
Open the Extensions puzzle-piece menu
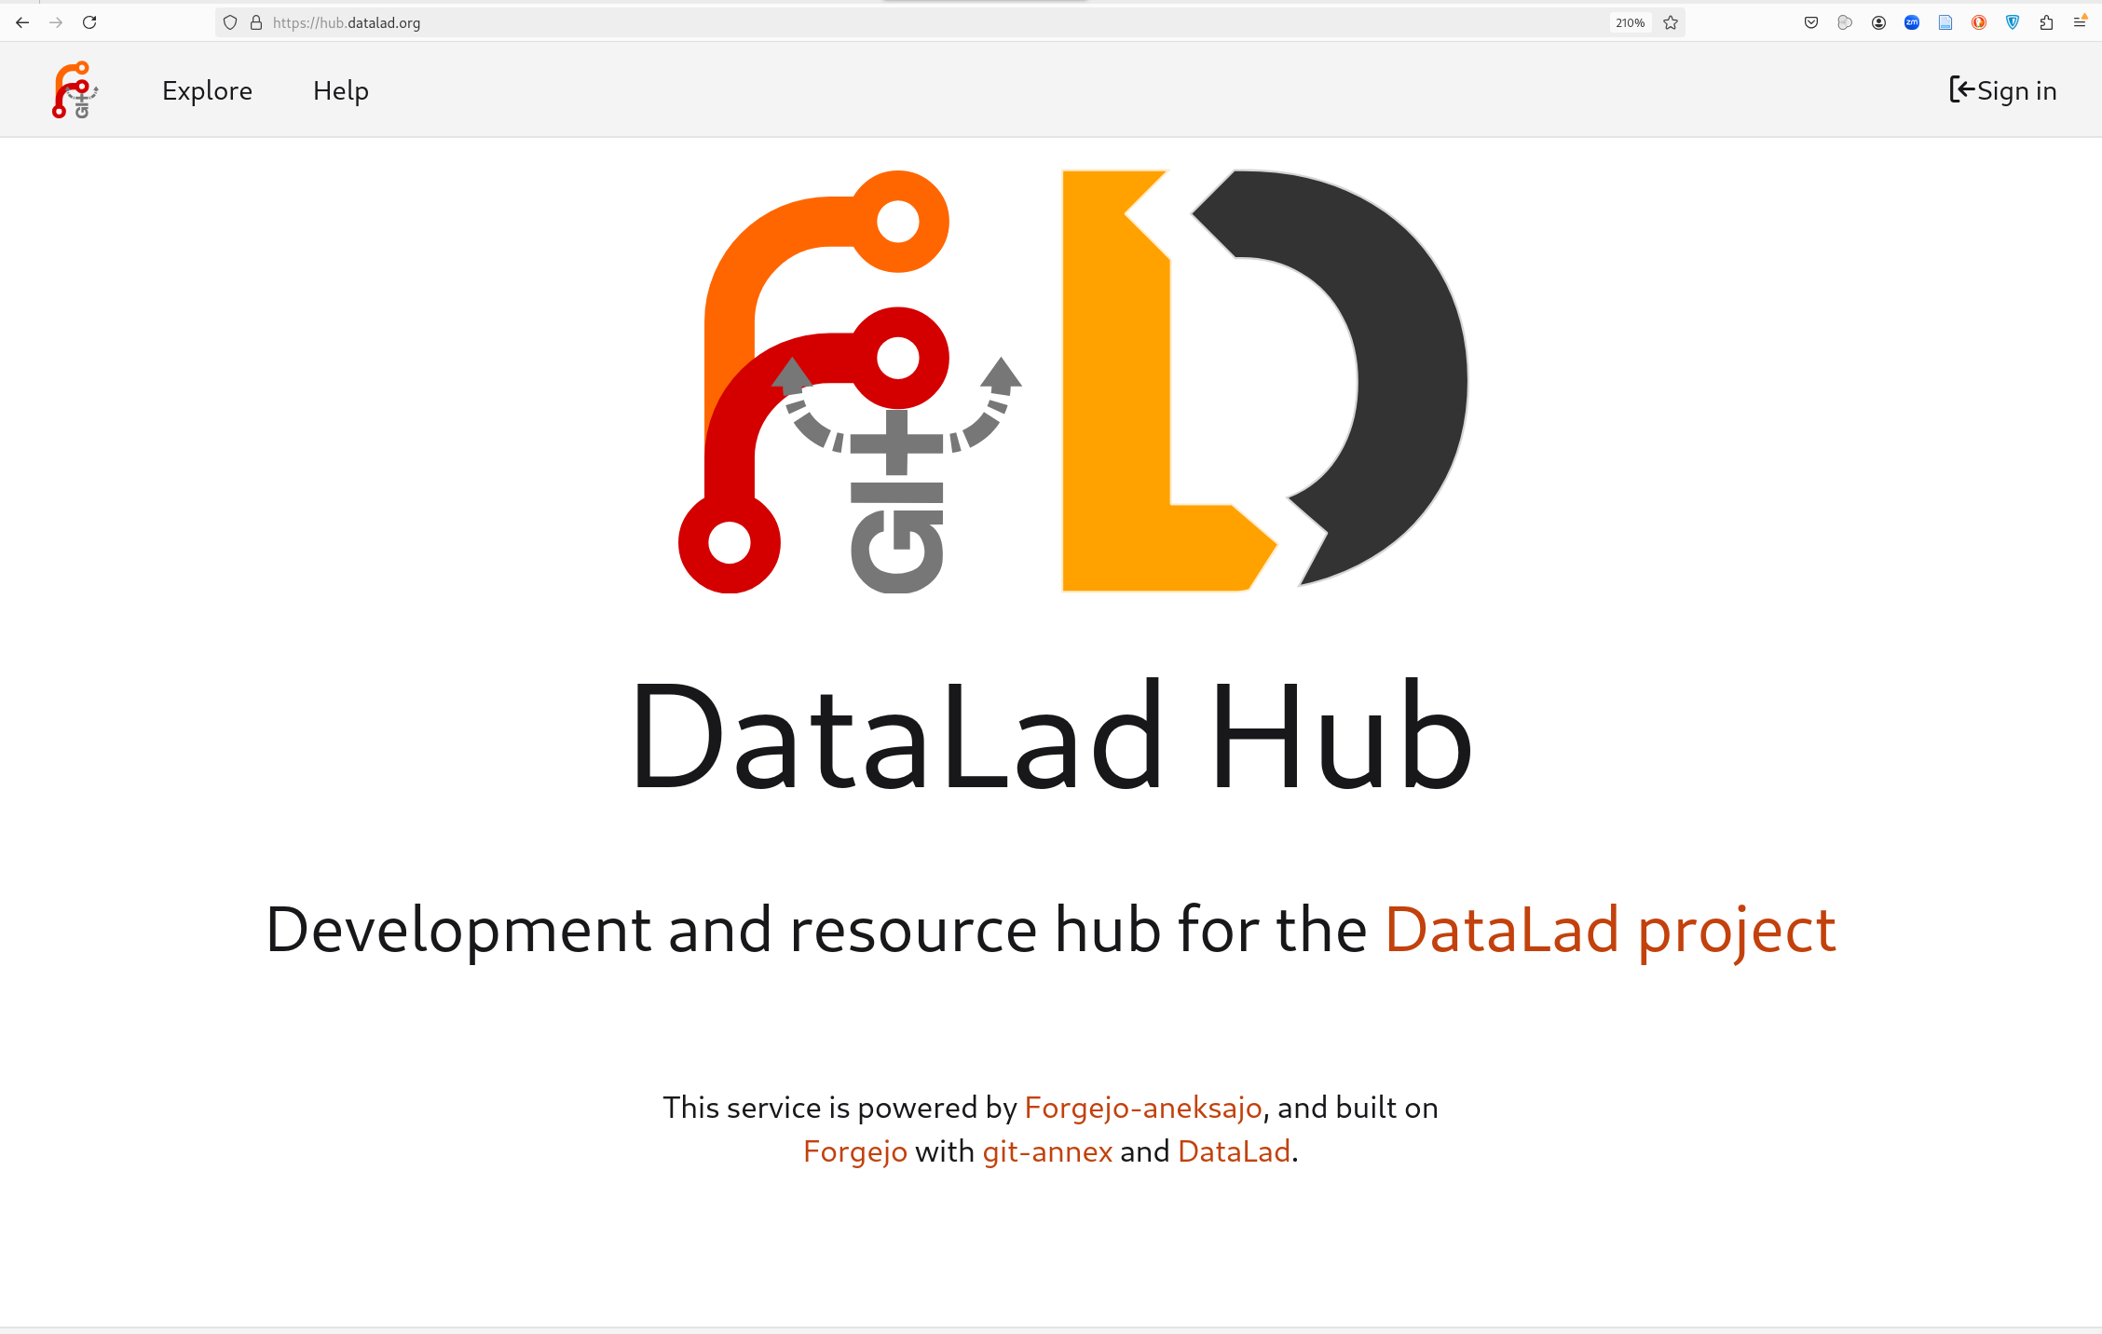[2046, 22]
